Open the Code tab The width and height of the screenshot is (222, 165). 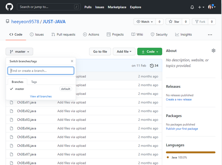point(16,34)
